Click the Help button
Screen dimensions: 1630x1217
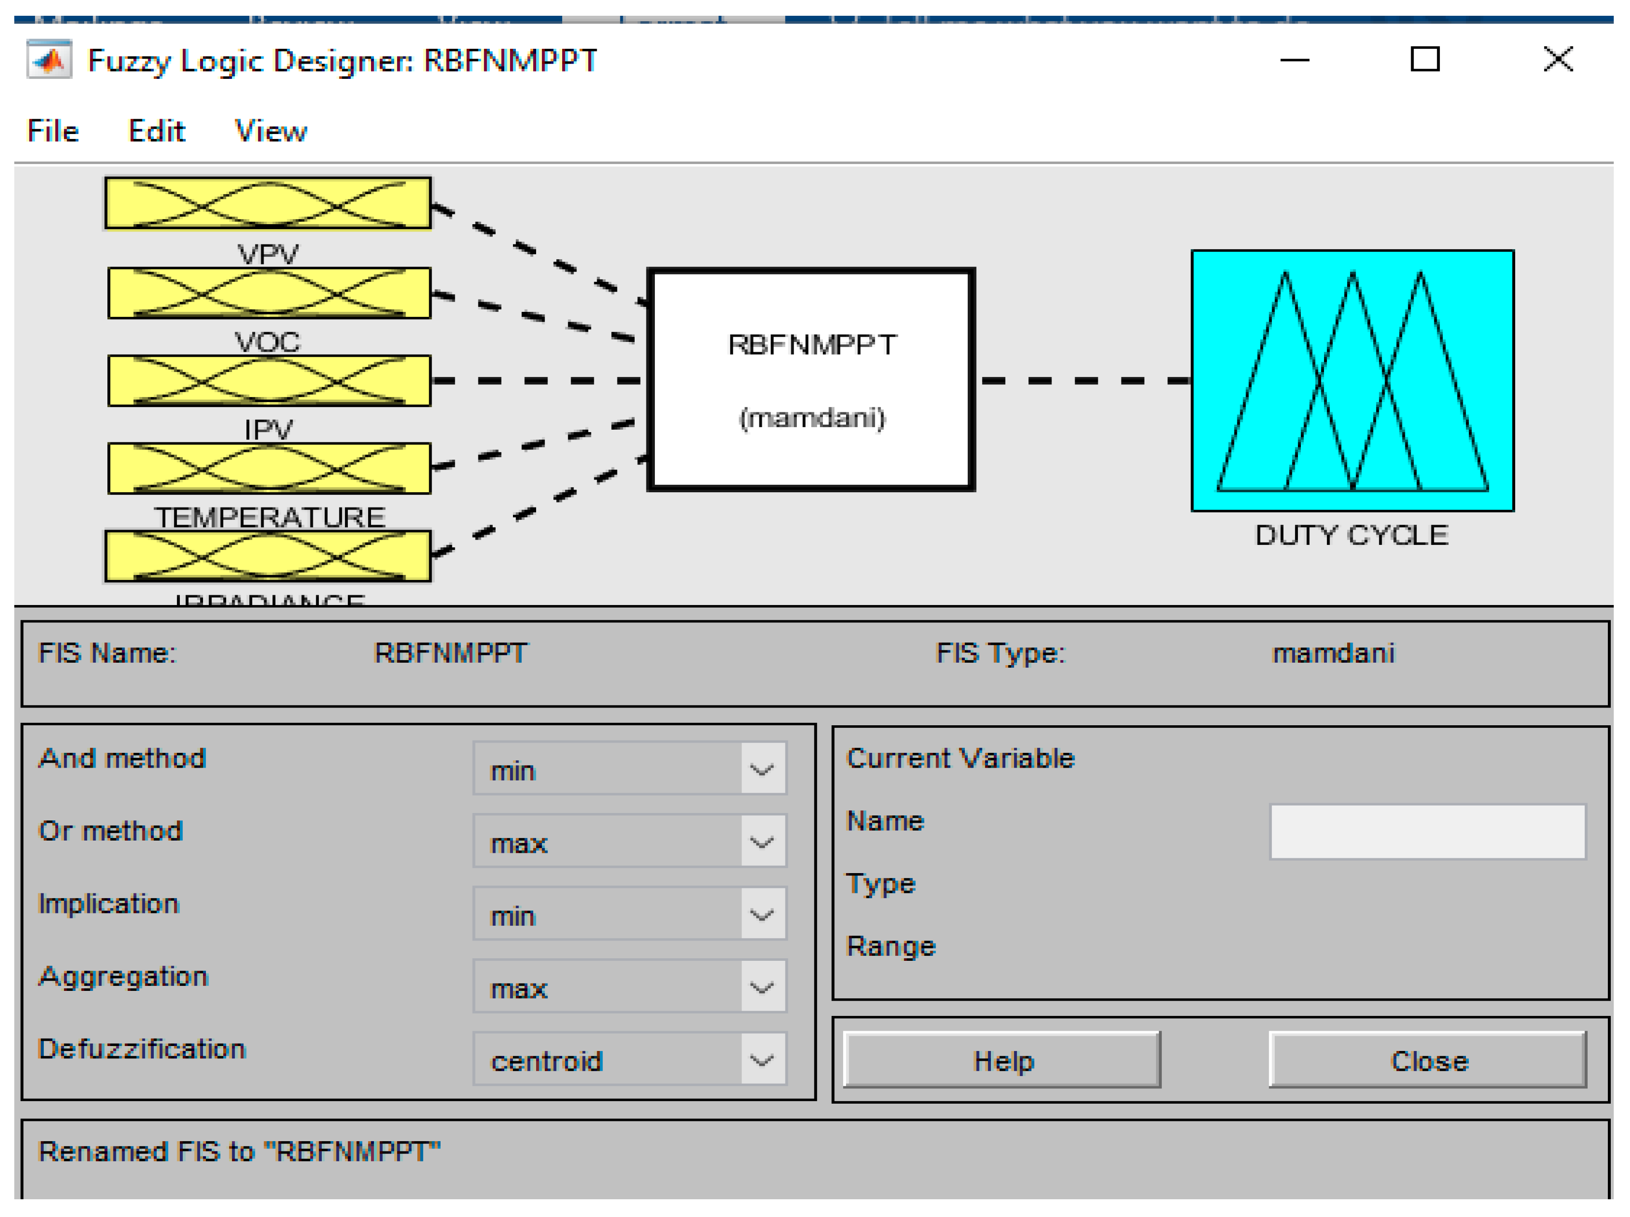pyautogui.click(x=1002, y=1060)
